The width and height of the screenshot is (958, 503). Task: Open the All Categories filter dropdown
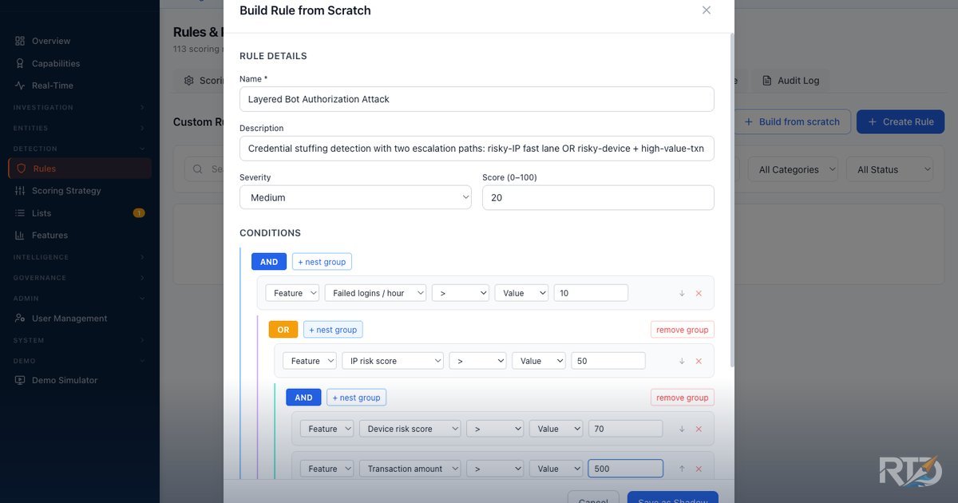tap(793, 169)
